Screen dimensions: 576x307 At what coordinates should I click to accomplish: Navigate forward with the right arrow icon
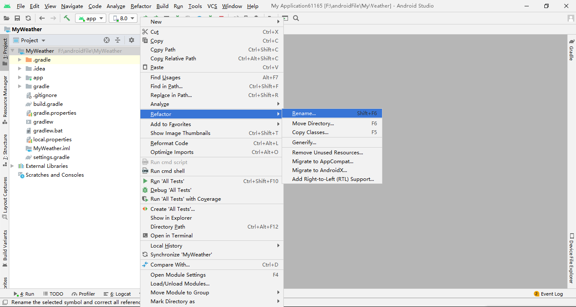(x=53, y=18)
